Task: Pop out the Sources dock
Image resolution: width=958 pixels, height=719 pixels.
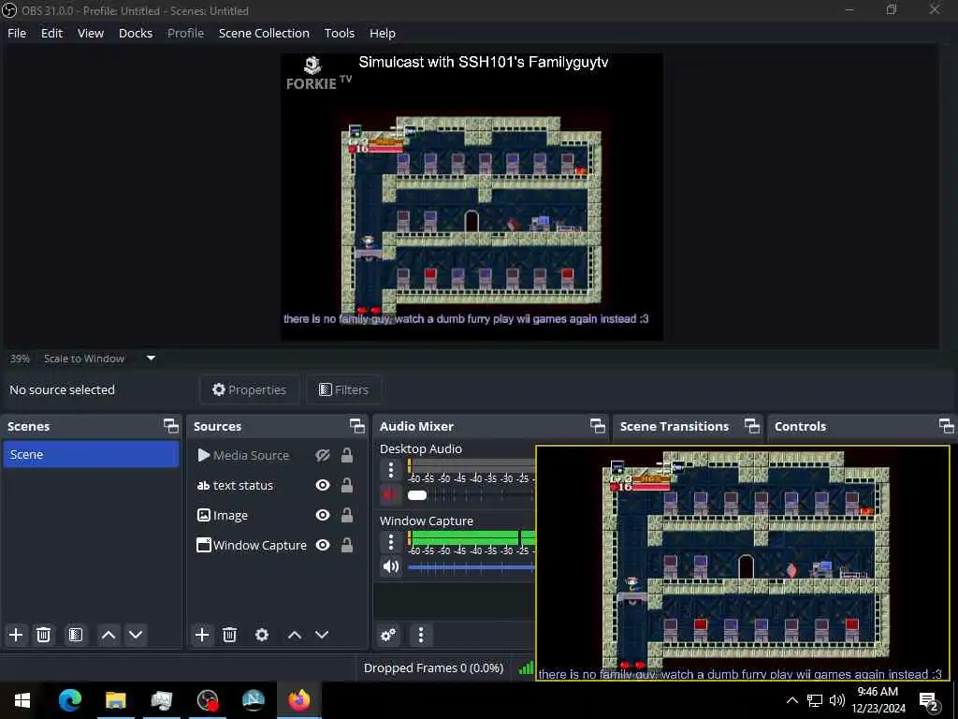Action: (357, 426)
